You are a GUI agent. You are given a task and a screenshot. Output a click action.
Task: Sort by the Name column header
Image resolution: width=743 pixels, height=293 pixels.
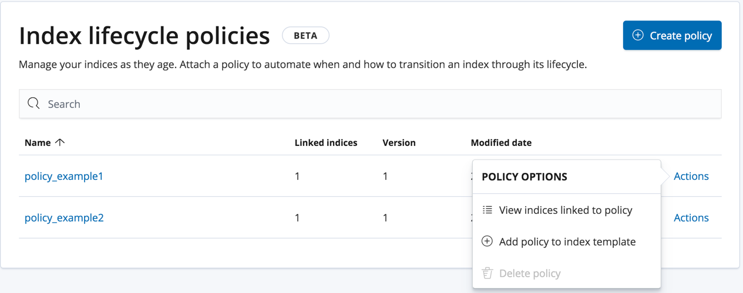(38, 142)
